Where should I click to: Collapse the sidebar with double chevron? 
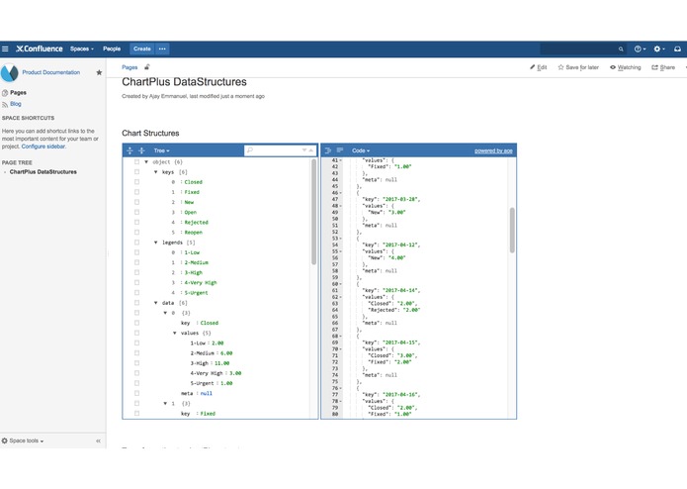98,440
